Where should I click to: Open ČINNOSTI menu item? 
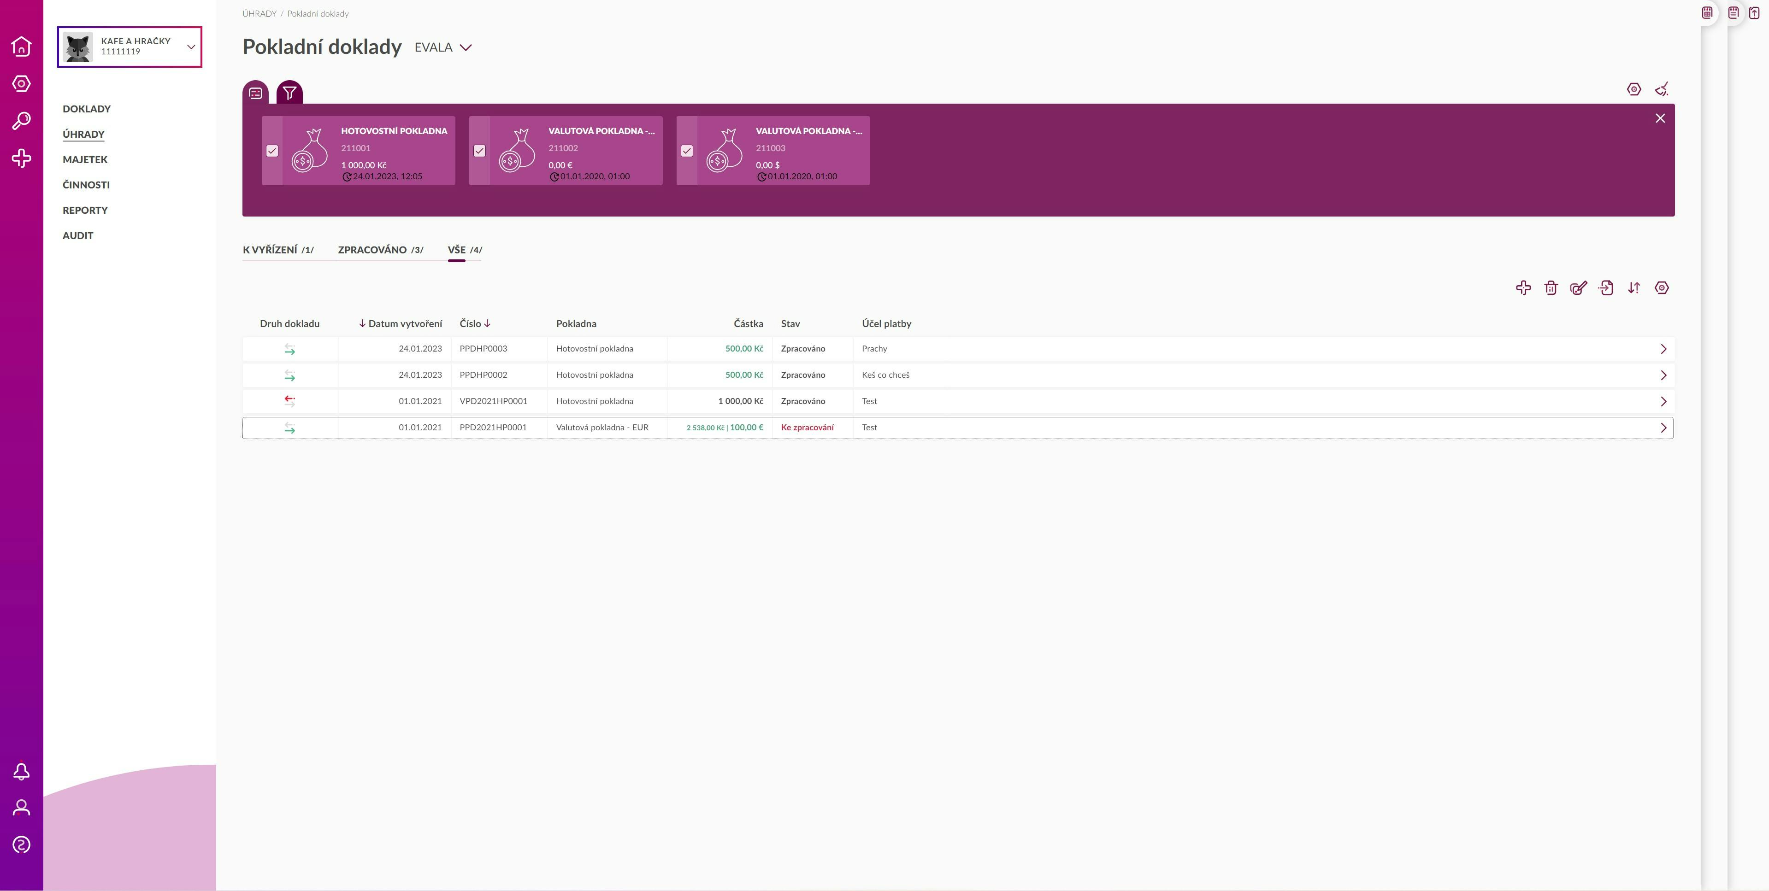(x=86, y=185)
